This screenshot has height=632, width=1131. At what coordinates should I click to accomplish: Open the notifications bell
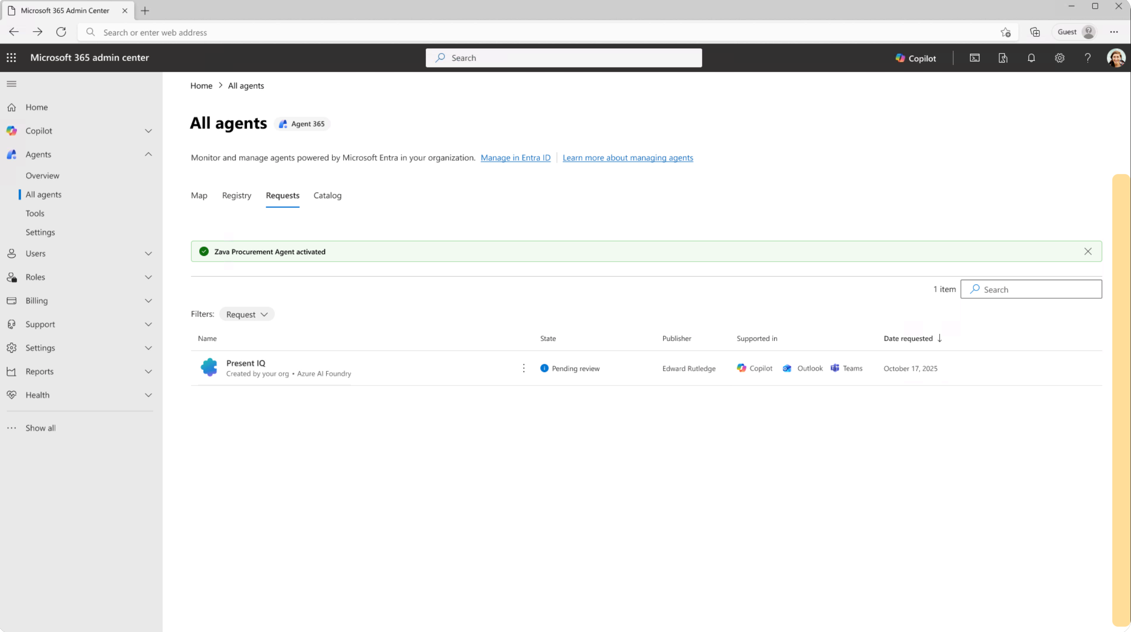click(x=1031, y=58)
